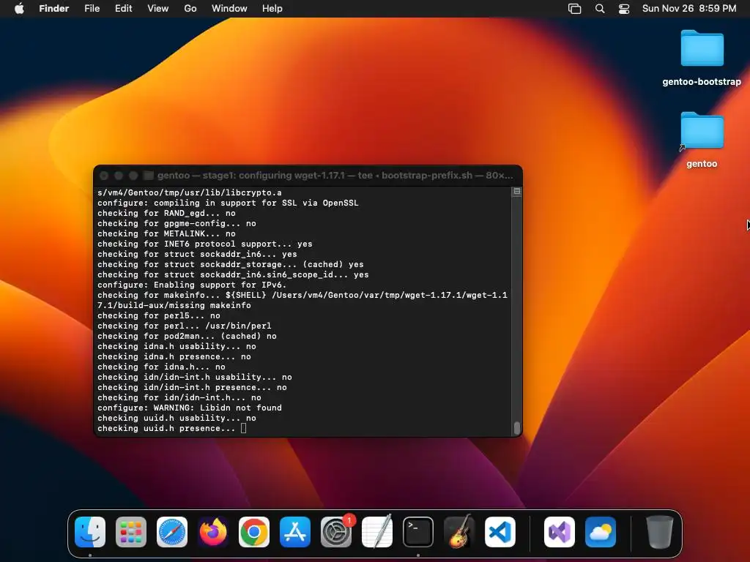Select the gentoo-bootstrap folder on desktop

[702, 59]
